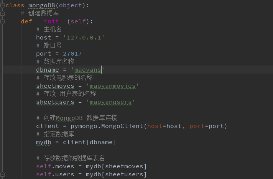Screen dimensions: 273x179
Task: Click the 'maoyanusers' string
Action: (x=110, y=102)
